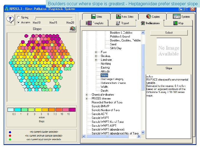Viewport: 200px width, 150px height.
Task: Click the tree scroll down arrow
Action: (143, 132)
